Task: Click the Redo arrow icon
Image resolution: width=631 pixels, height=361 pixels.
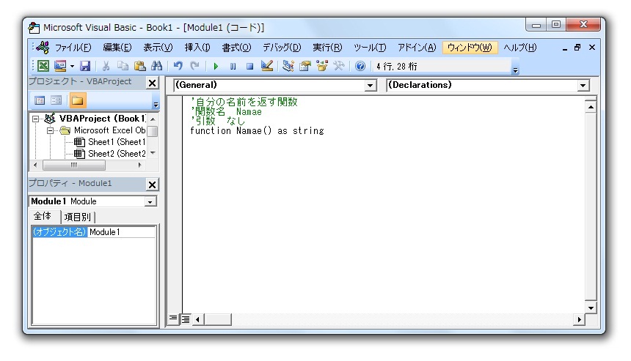Action: 194,66
